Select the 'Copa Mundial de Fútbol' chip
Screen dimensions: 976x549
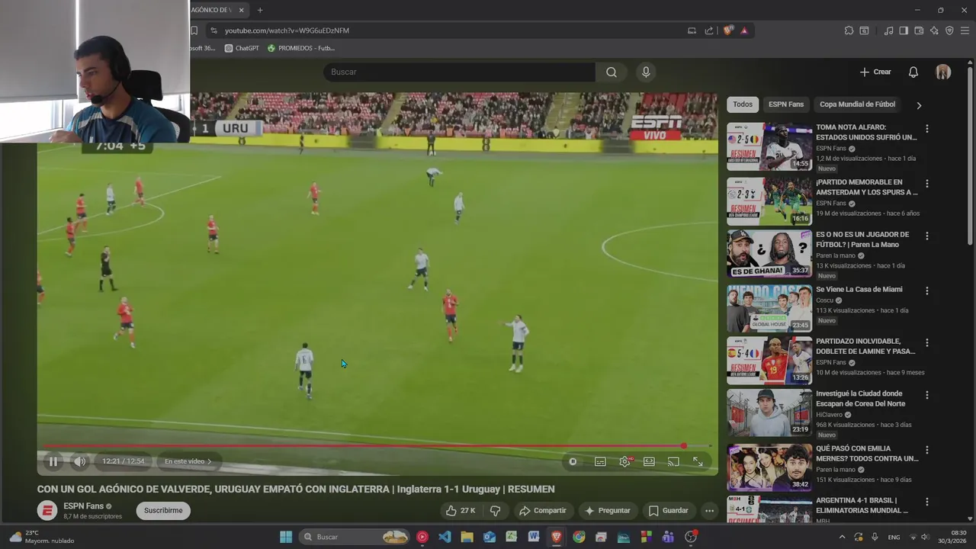pyautogui.click(x=857, y=104)
